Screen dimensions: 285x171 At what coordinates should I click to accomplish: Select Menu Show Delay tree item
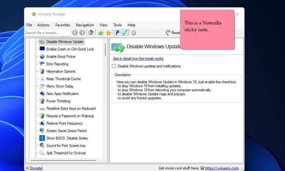pyautogui.click(x=60, y=86)
